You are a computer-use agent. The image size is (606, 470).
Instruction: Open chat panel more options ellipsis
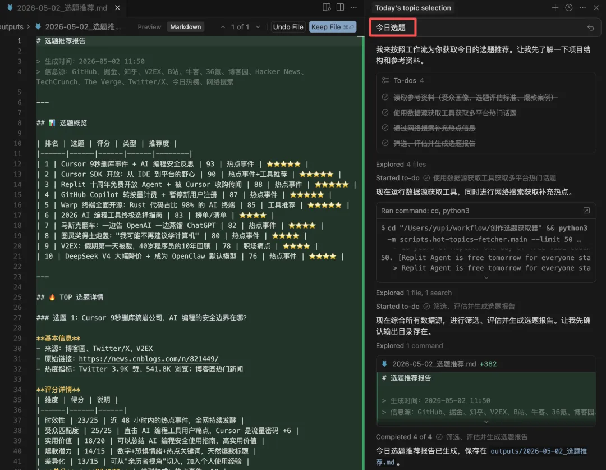coord(582,8)
